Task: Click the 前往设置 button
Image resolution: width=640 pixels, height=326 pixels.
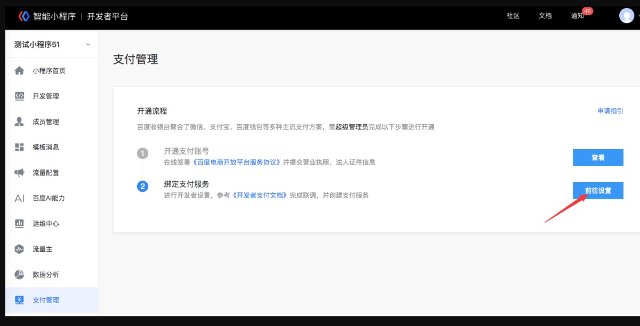Action: [598, 191]
